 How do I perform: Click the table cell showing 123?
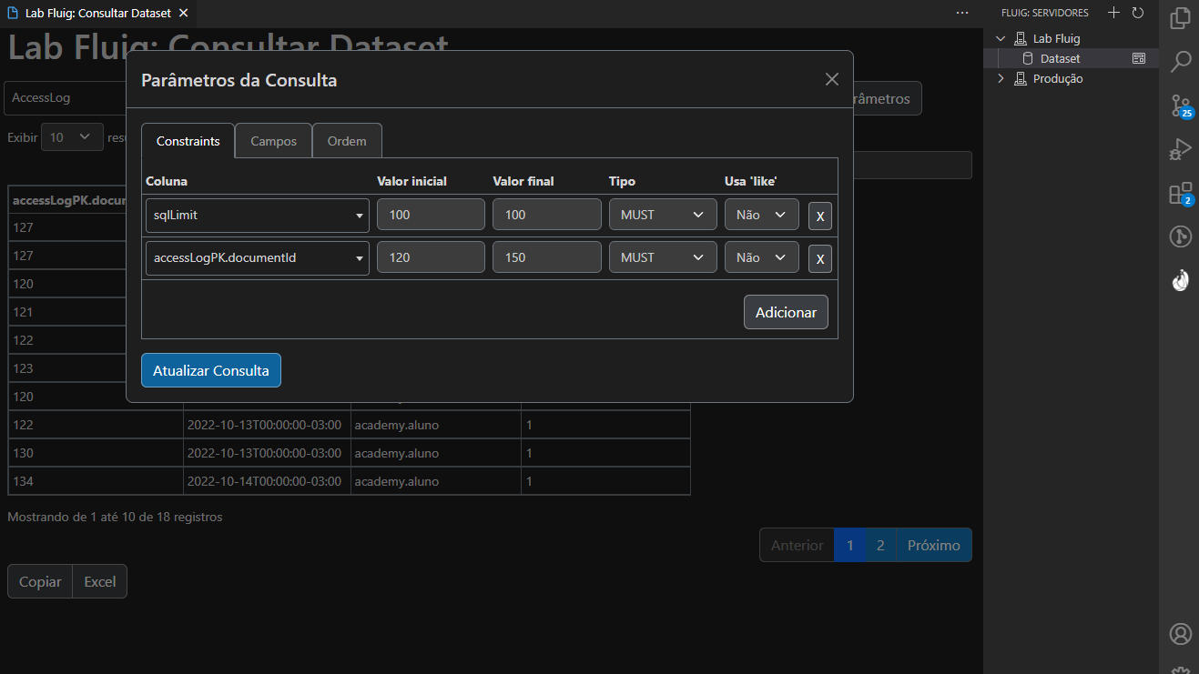click(66, 368)
